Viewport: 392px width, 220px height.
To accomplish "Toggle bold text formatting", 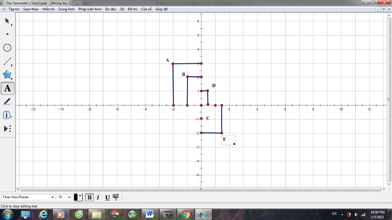I will point(90,197).
